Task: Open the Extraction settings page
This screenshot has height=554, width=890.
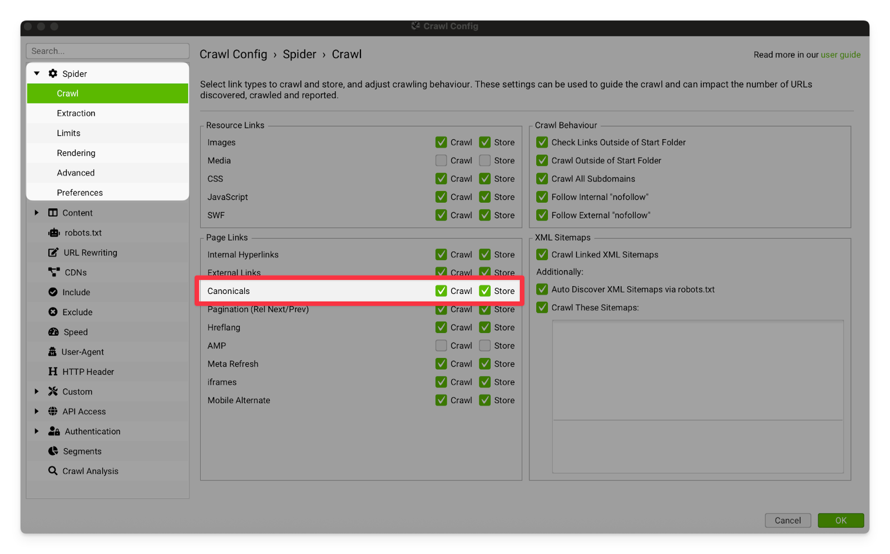Action: click(x=76, y=114)
